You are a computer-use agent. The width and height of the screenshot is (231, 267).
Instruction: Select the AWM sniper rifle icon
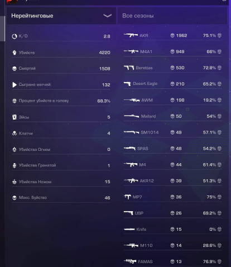coord(132,100)
